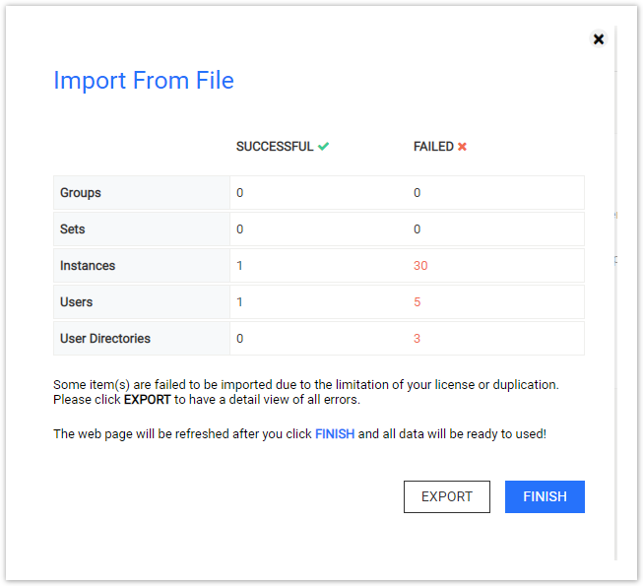Click the successful Users count
This screenshot has width=643, height=586.
(239, 302)
